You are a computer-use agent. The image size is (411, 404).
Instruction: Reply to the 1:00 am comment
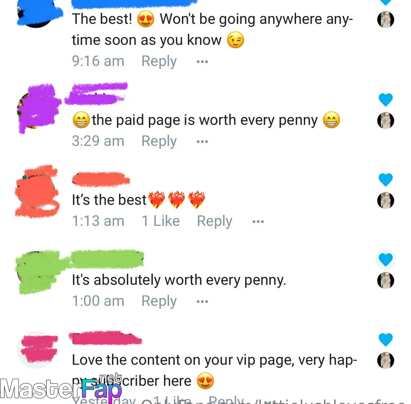(159, 301)
